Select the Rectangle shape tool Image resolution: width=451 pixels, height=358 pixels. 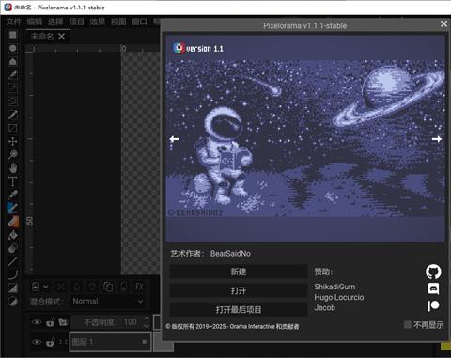(x=12, y=288)
